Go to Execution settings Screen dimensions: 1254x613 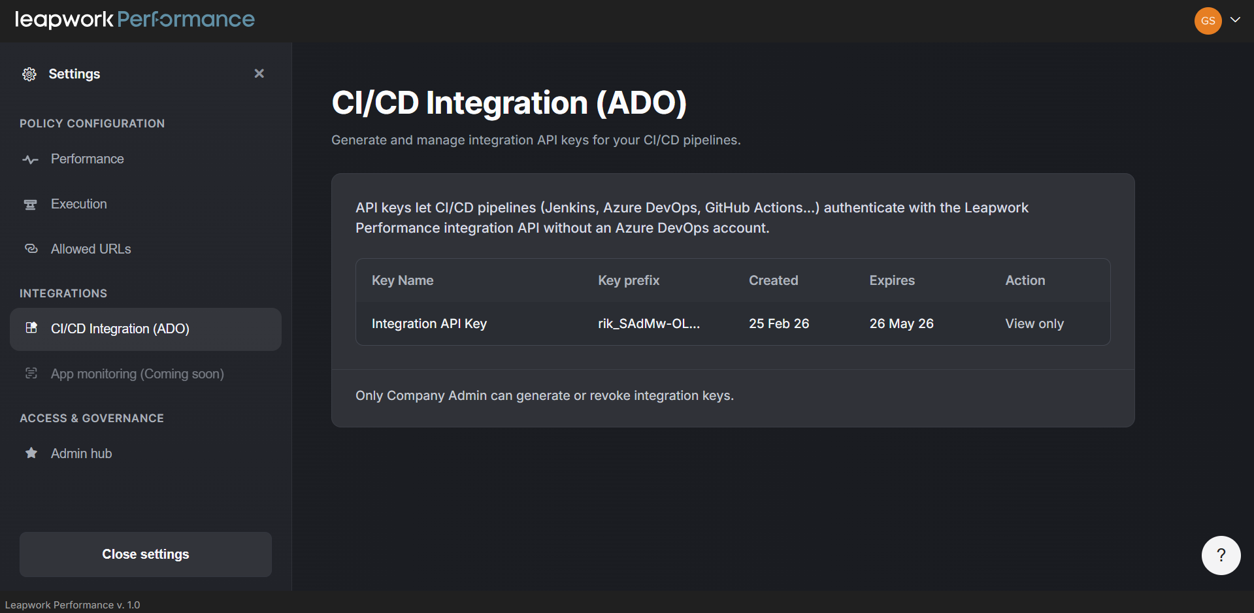(x=79, y=205)
